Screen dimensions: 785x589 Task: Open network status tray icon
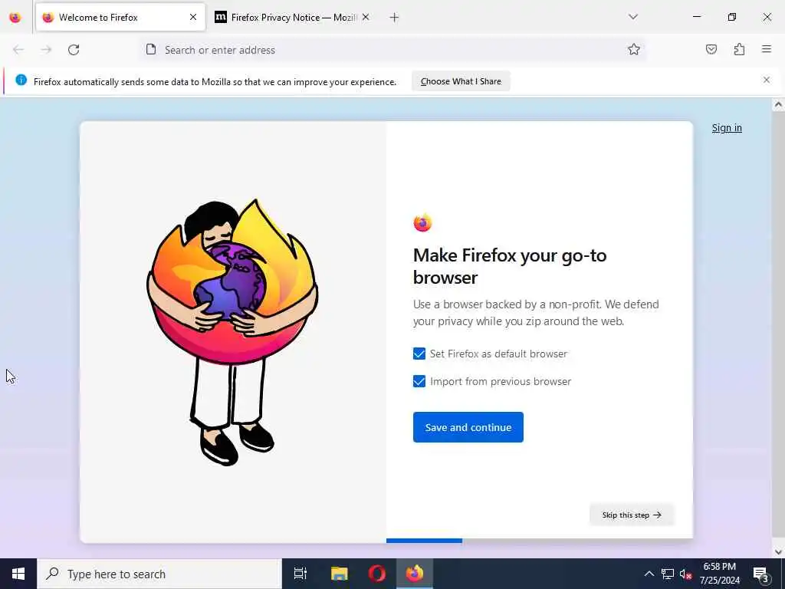(668, 574)
